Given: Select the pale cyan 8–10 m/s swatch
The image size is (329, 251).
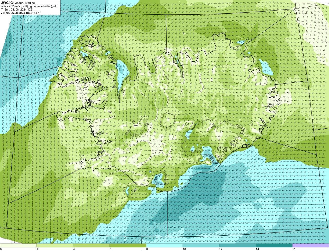Looking at the screenshot, I should pyautogui.click(x=164, y=246).
